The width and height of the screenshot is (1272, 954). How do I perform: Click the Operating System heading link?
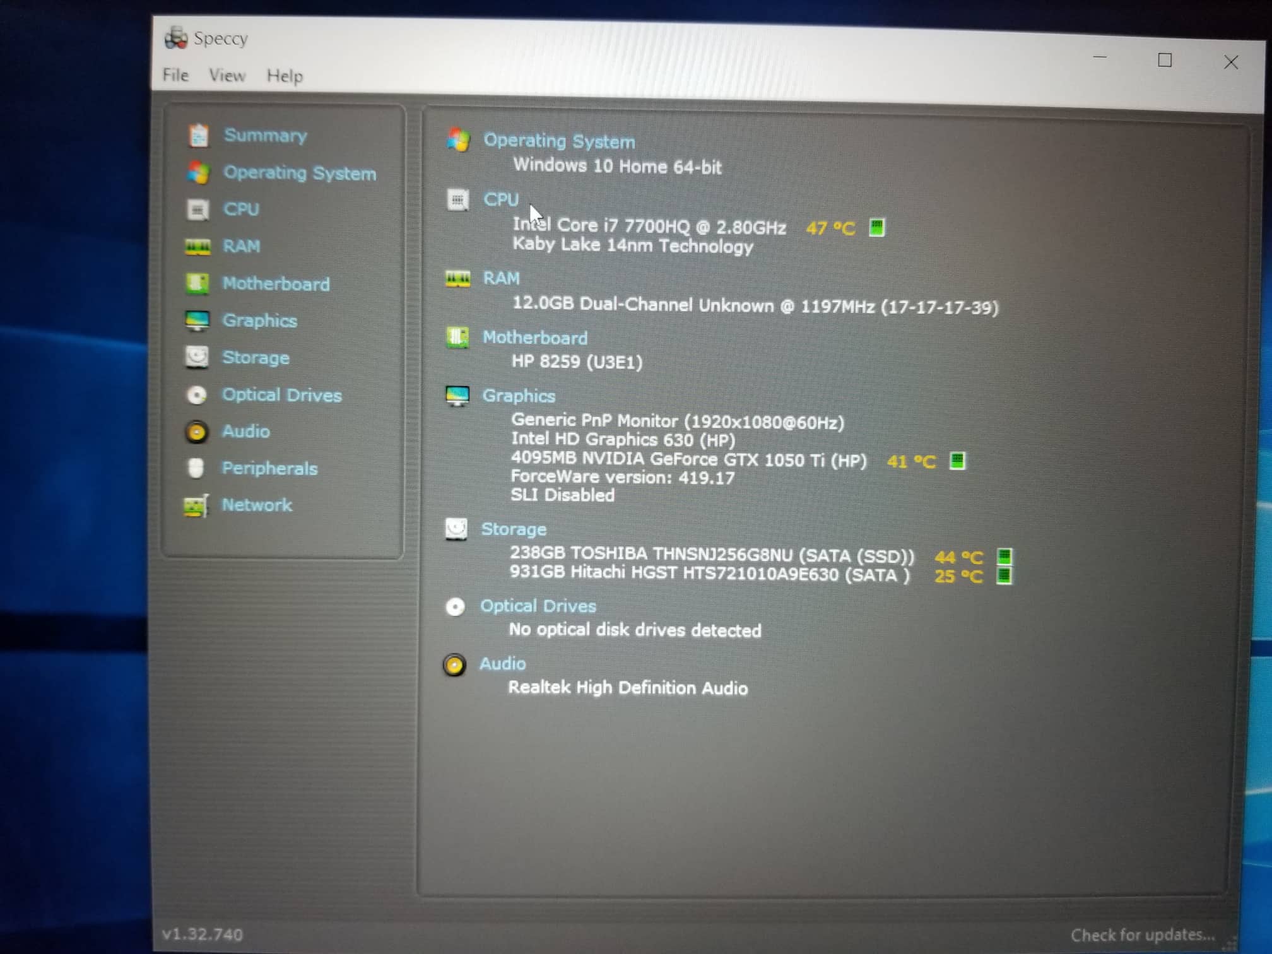coord(559,141)
